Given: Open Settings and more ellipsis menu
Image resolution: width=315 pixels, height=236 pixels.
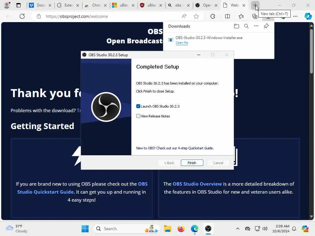Looking at the screenshot, I should [x=295, y=16].
